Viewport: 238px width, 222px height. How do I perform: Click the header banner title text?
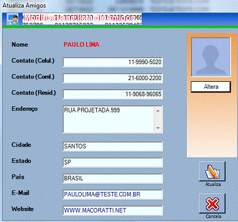(x=80, y=18)
